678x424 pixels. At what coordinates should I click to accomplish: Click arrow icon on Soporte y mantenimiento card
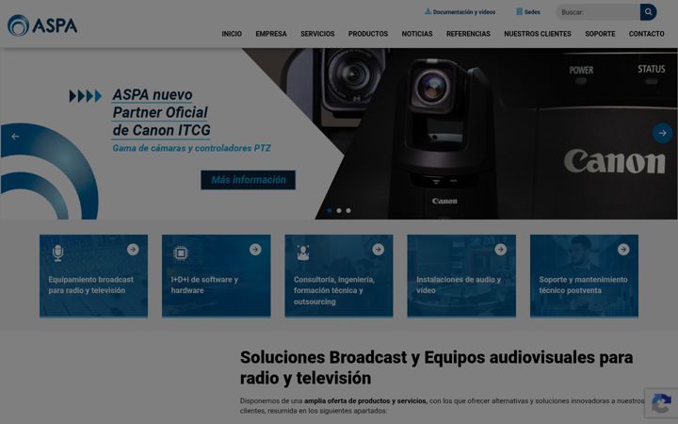pos(623,249)
